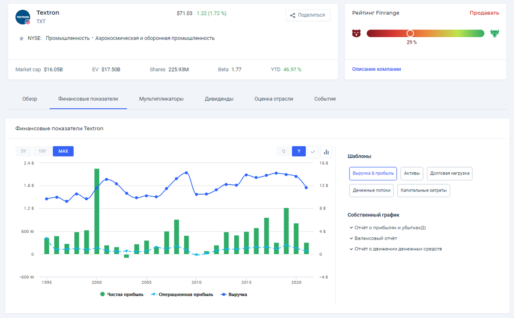
Task: Select the 5Y time range
Action: pos(24,151)
